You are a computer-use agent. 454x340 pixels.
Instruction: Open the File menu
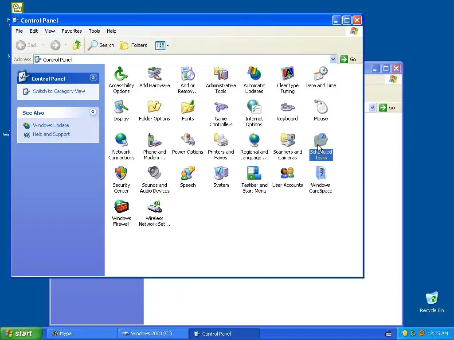(19, 31)
